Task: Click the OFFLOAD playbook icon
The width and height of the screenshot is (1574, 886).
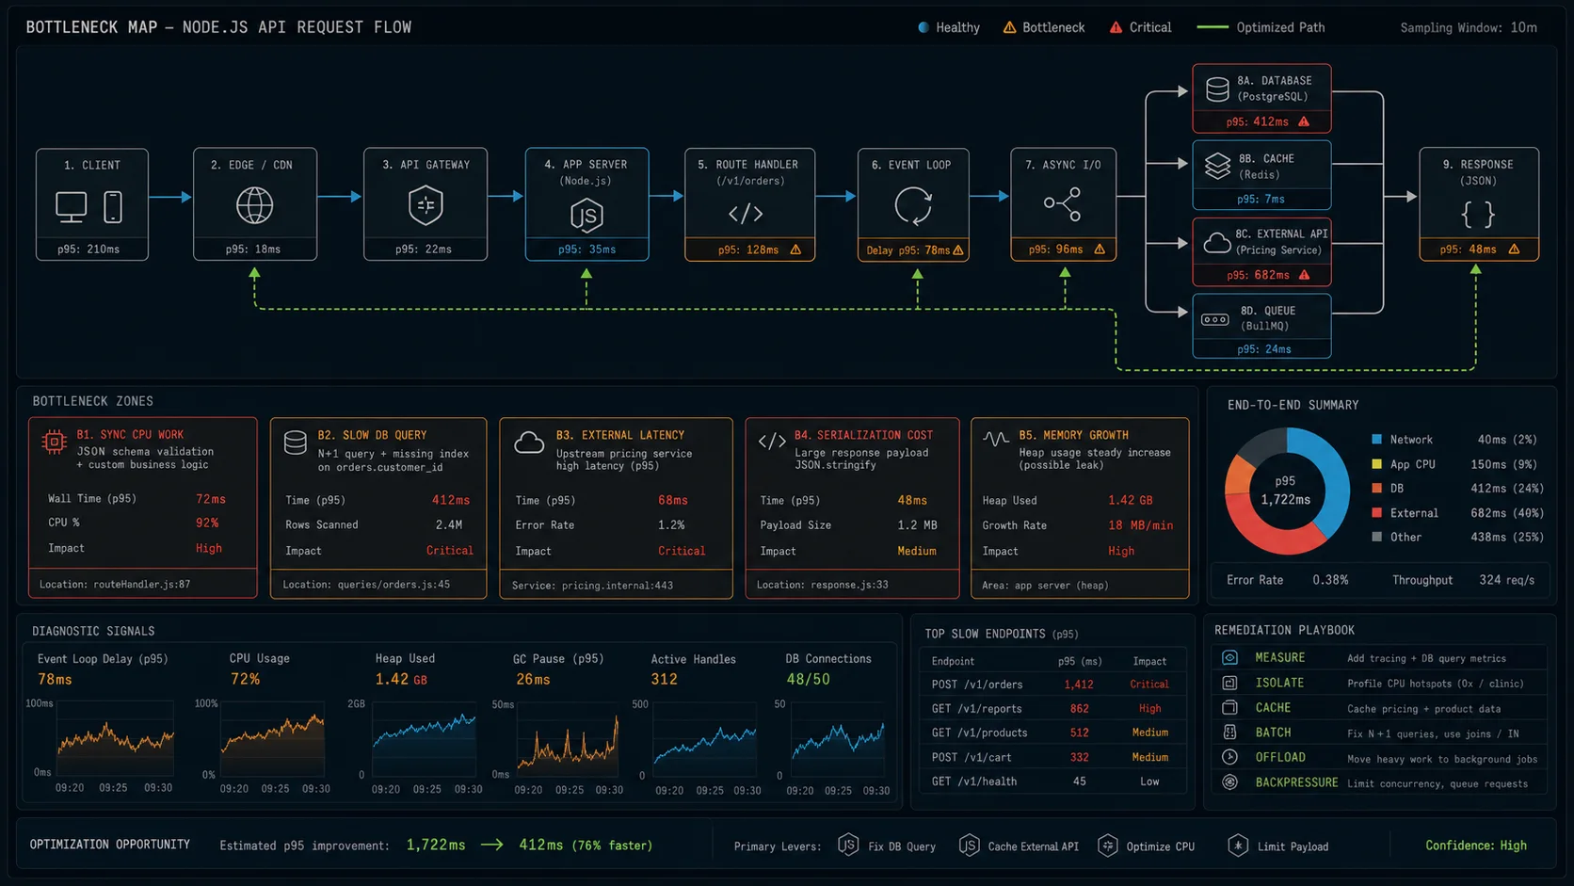Action: tap(1229, 757)
